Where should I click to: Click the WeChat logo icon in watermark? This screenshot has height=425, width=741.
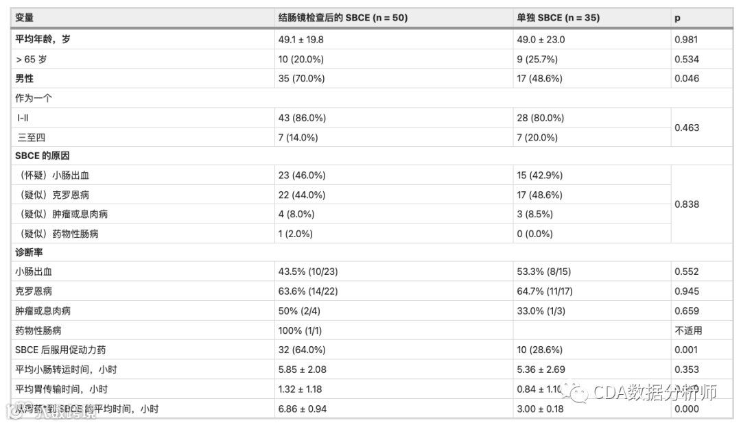(575, 391)
